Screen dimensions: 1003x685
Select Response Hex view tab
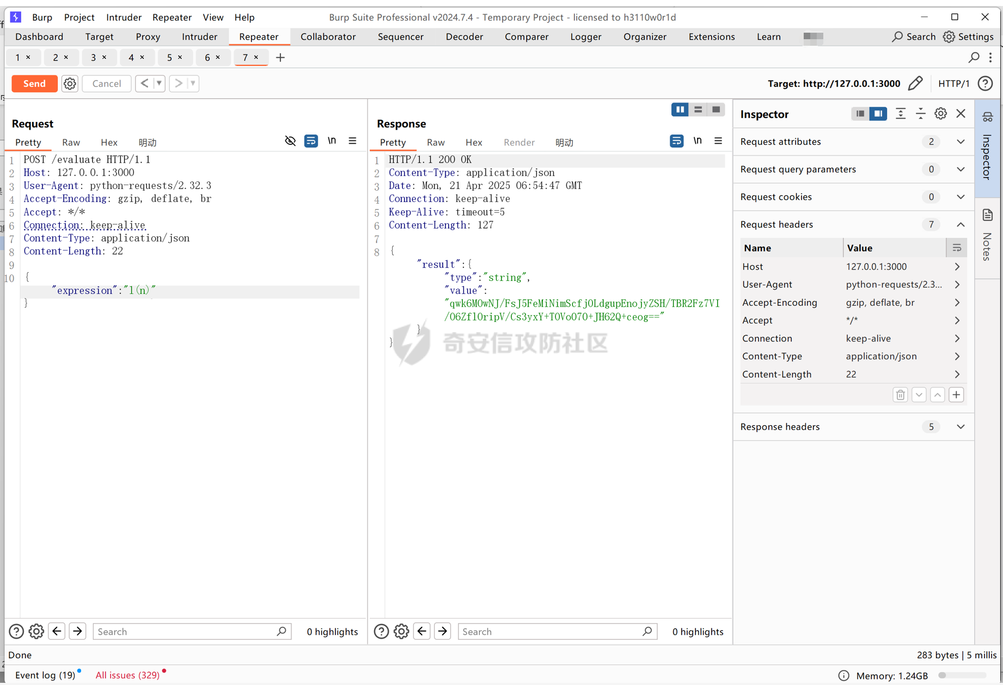point(474,142)
